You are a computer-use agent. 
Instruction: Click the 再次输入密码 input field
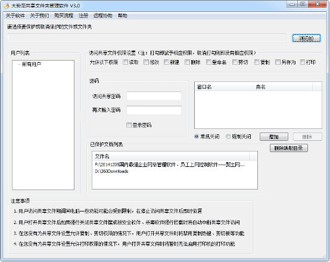pos(154,111)
